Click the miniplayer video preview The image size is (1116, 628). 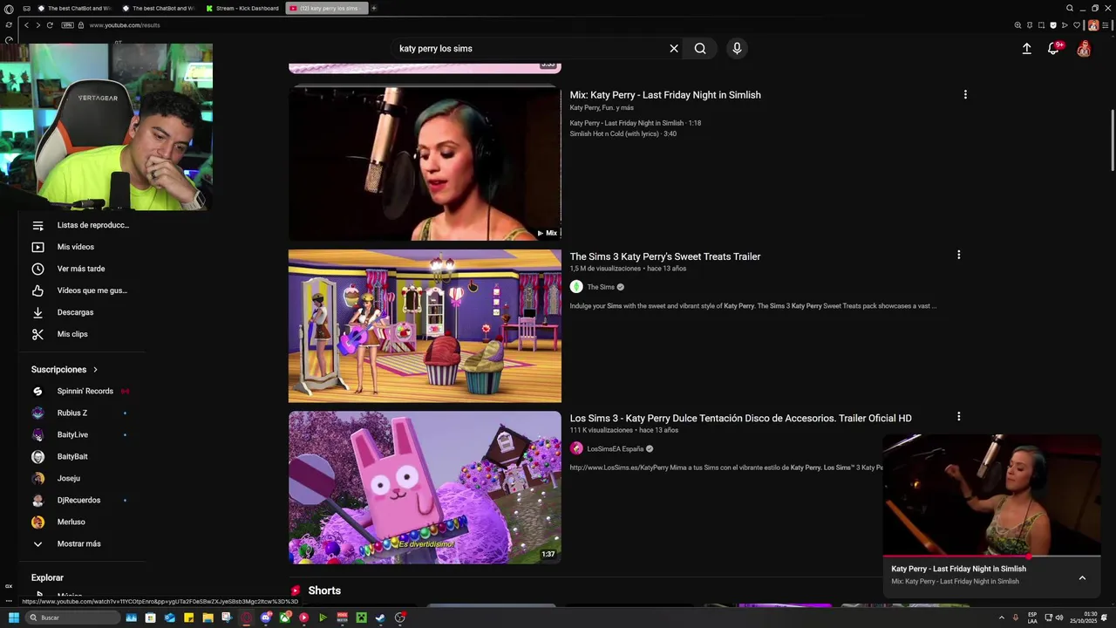coord(992,495)
